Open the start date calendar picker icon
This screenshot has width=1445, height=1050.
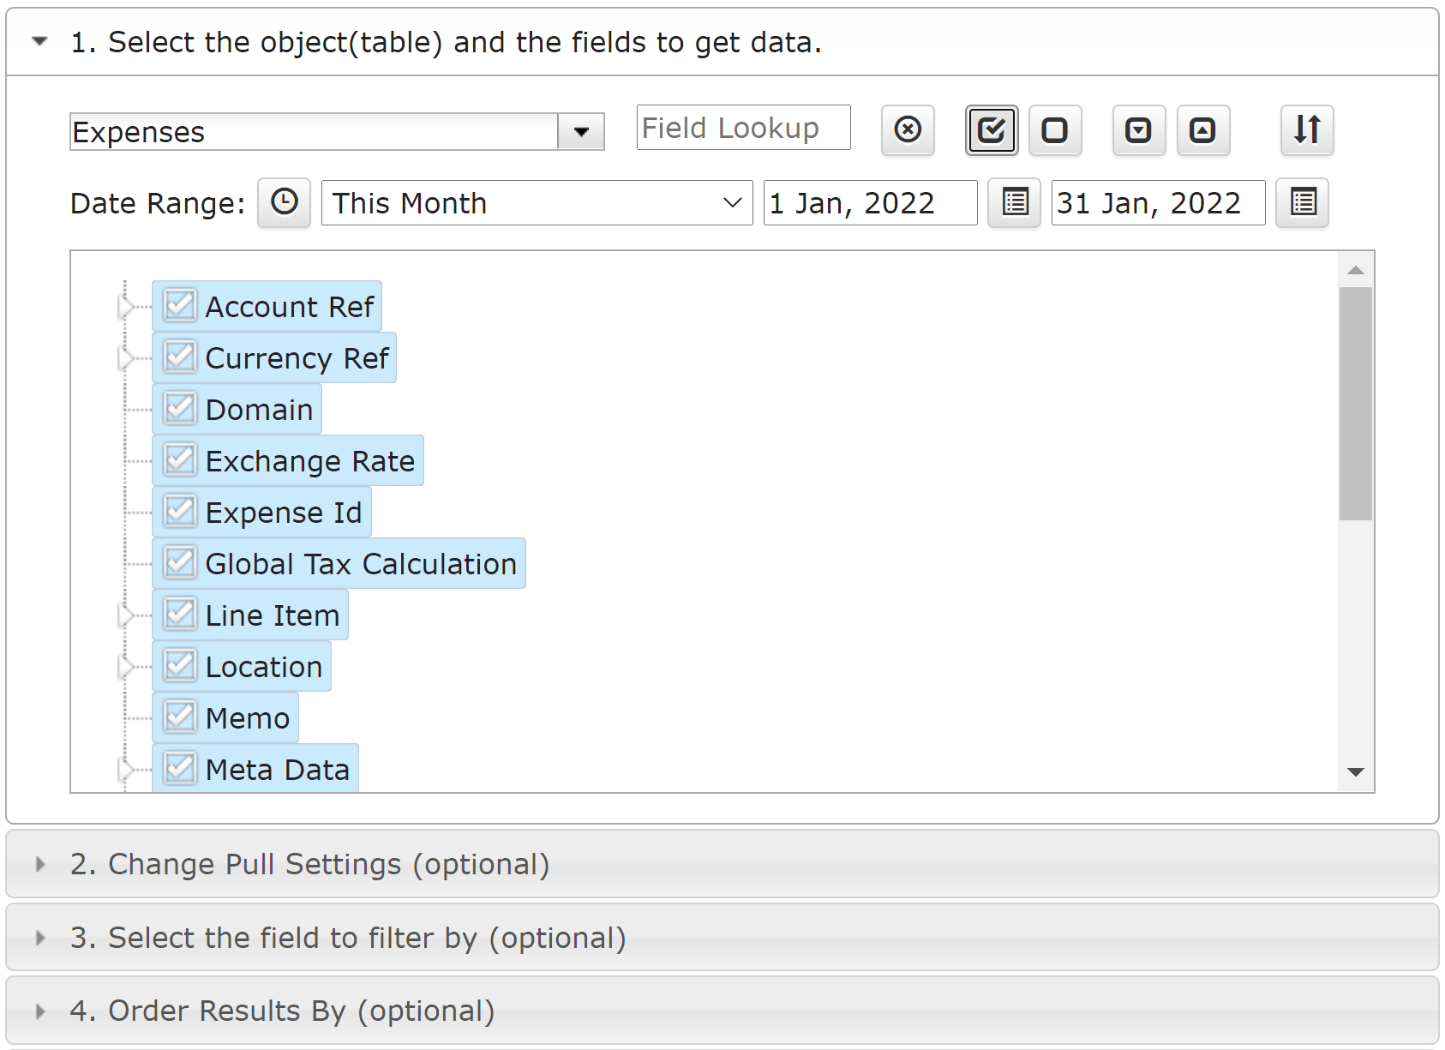click(1014, 203)
